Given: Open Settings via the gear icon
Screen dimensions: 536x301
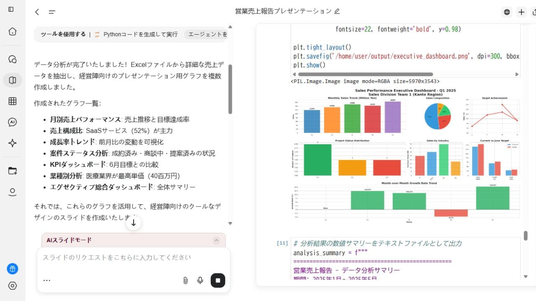Looking at the screenshot, I should point(12,286).
